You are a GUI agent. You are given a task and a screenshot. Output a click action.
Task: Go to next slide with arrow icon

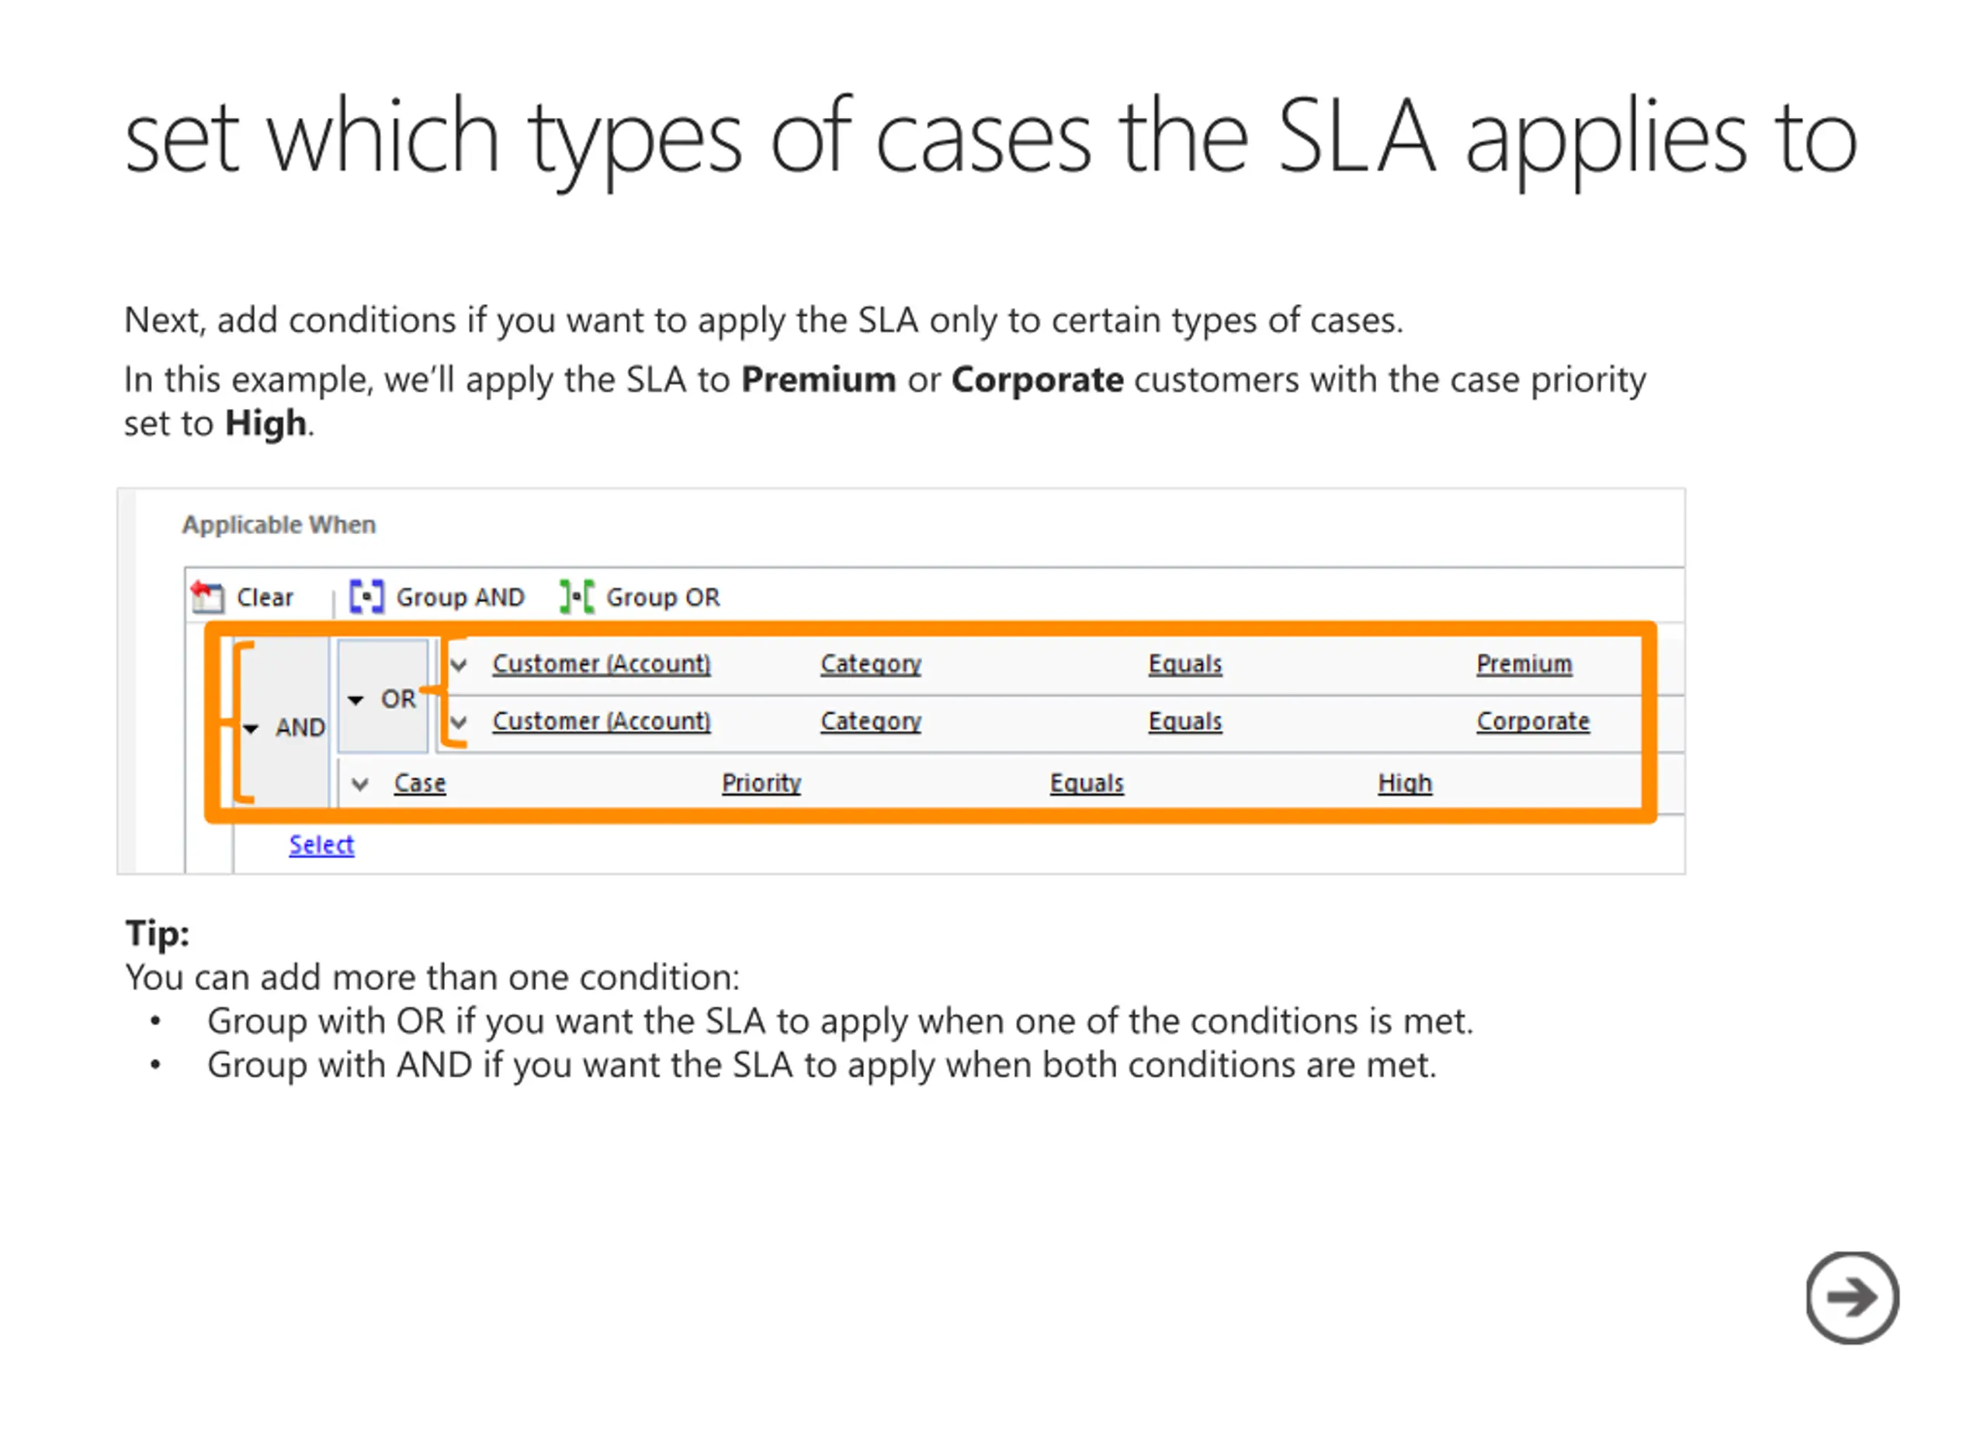tap(1851, 1297)
